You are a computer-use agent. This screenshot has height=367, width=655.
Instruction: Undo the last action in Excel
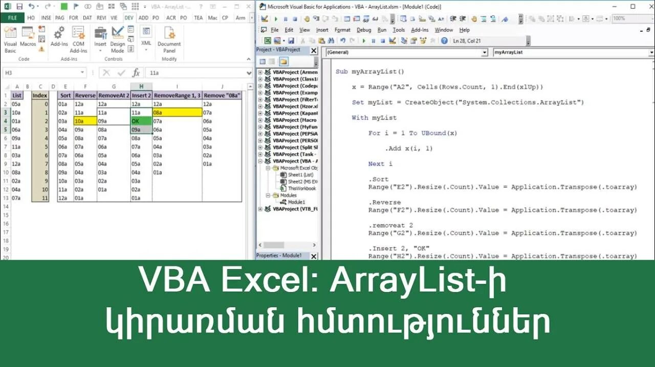tap(32, 7)
